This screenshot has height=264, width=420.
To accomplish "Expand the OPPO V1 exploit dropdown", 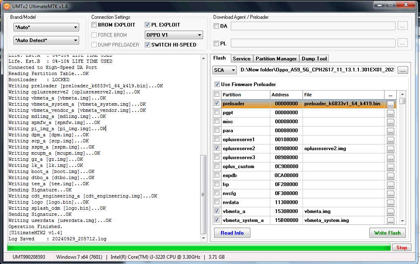I will (174, 35).
